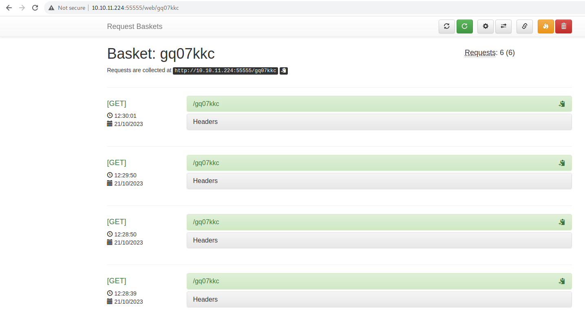Click the 21/10/2023 date under 12:29:50
This screenshot has width=585, height=311.
coord(128,183)
